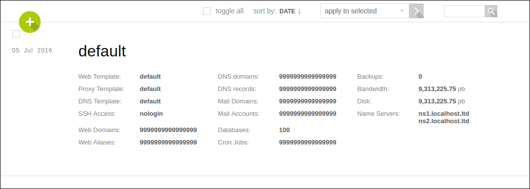Click the ns1.localhost.ltd name server
This screenshot has height=189, width=530.
(x=444, y=114)
